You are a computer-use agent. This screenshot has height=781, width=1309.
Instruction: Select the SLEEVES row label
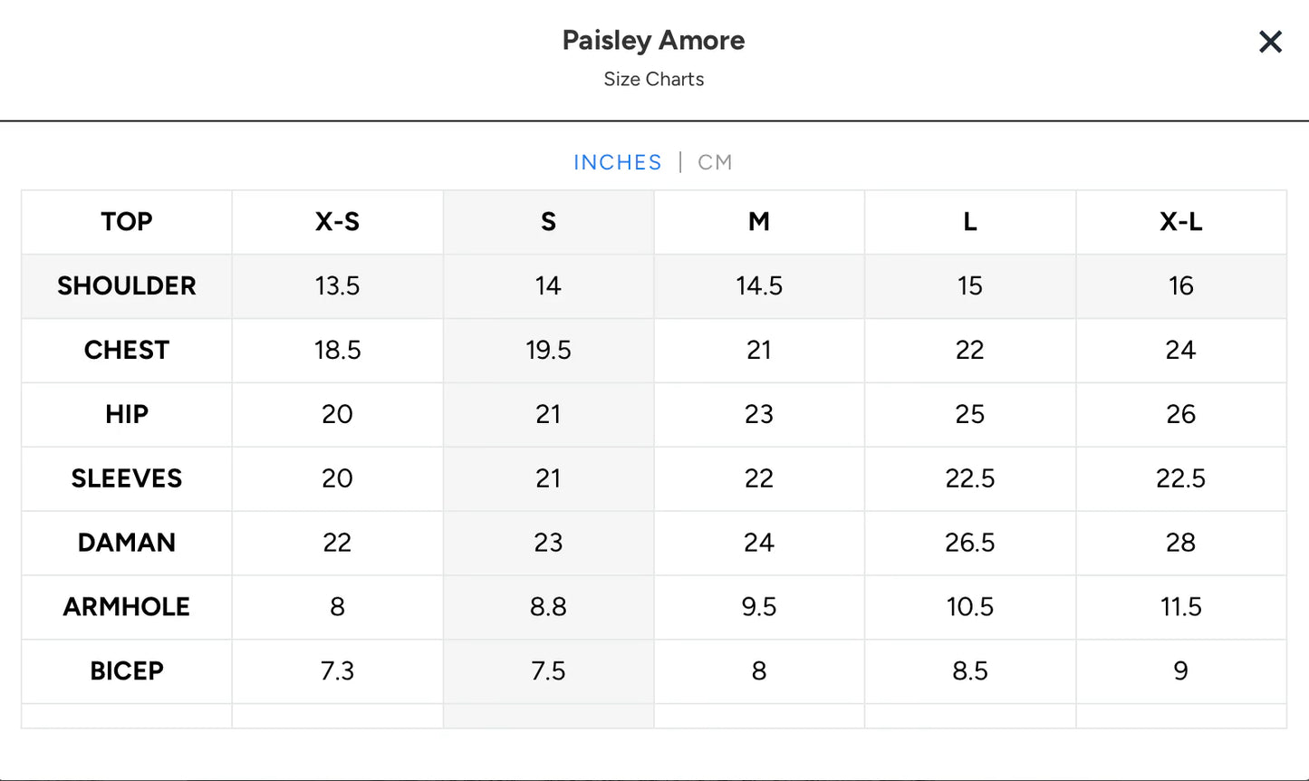(127, 478)
